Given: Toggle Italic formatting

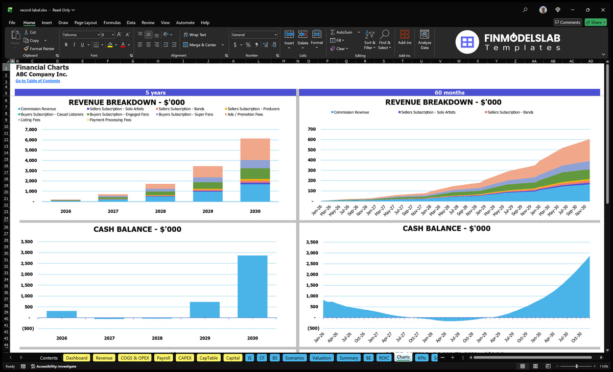Looking at the screenshot, I should click(x=74, y=45).
